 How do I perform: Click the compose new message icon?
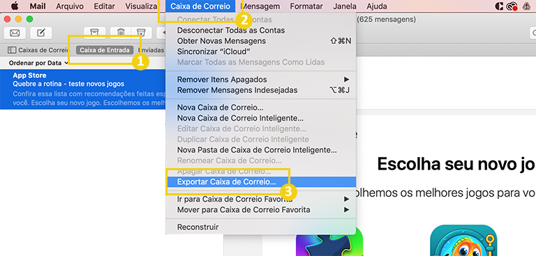click(41, 33)
